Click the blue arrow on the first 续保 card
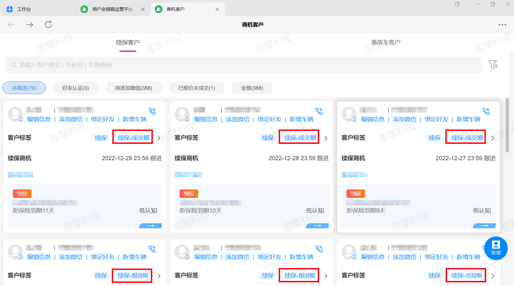Image resolution: width=514 pixels, height=286 pixels. [150, 225]
